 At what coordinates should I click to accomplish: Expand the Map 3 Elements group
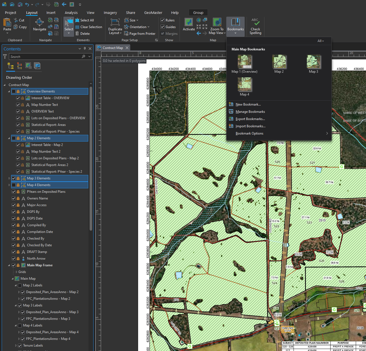coord(9,178)
